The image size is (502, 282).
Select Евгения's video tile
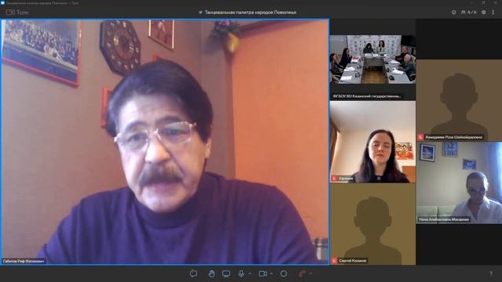point(373,142)
